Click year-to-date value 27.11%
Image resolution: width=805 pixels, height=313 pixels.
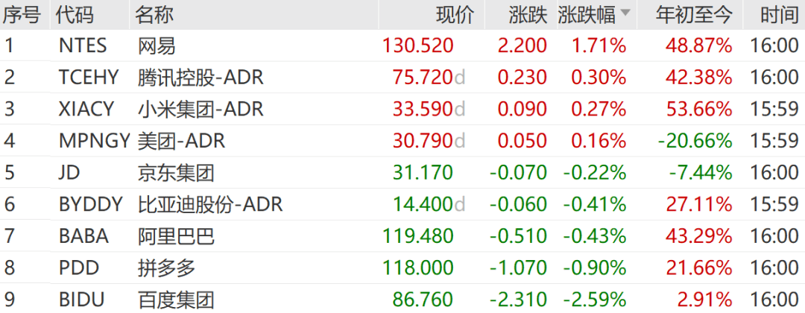coord(698,204)
